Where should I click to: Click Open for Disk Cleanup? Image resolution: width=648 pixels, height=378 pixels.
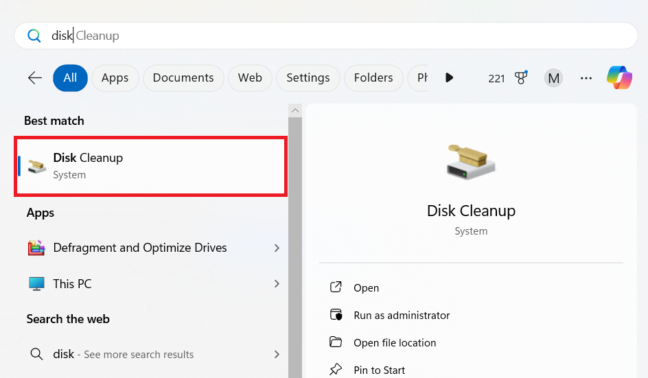coord(366,288)
